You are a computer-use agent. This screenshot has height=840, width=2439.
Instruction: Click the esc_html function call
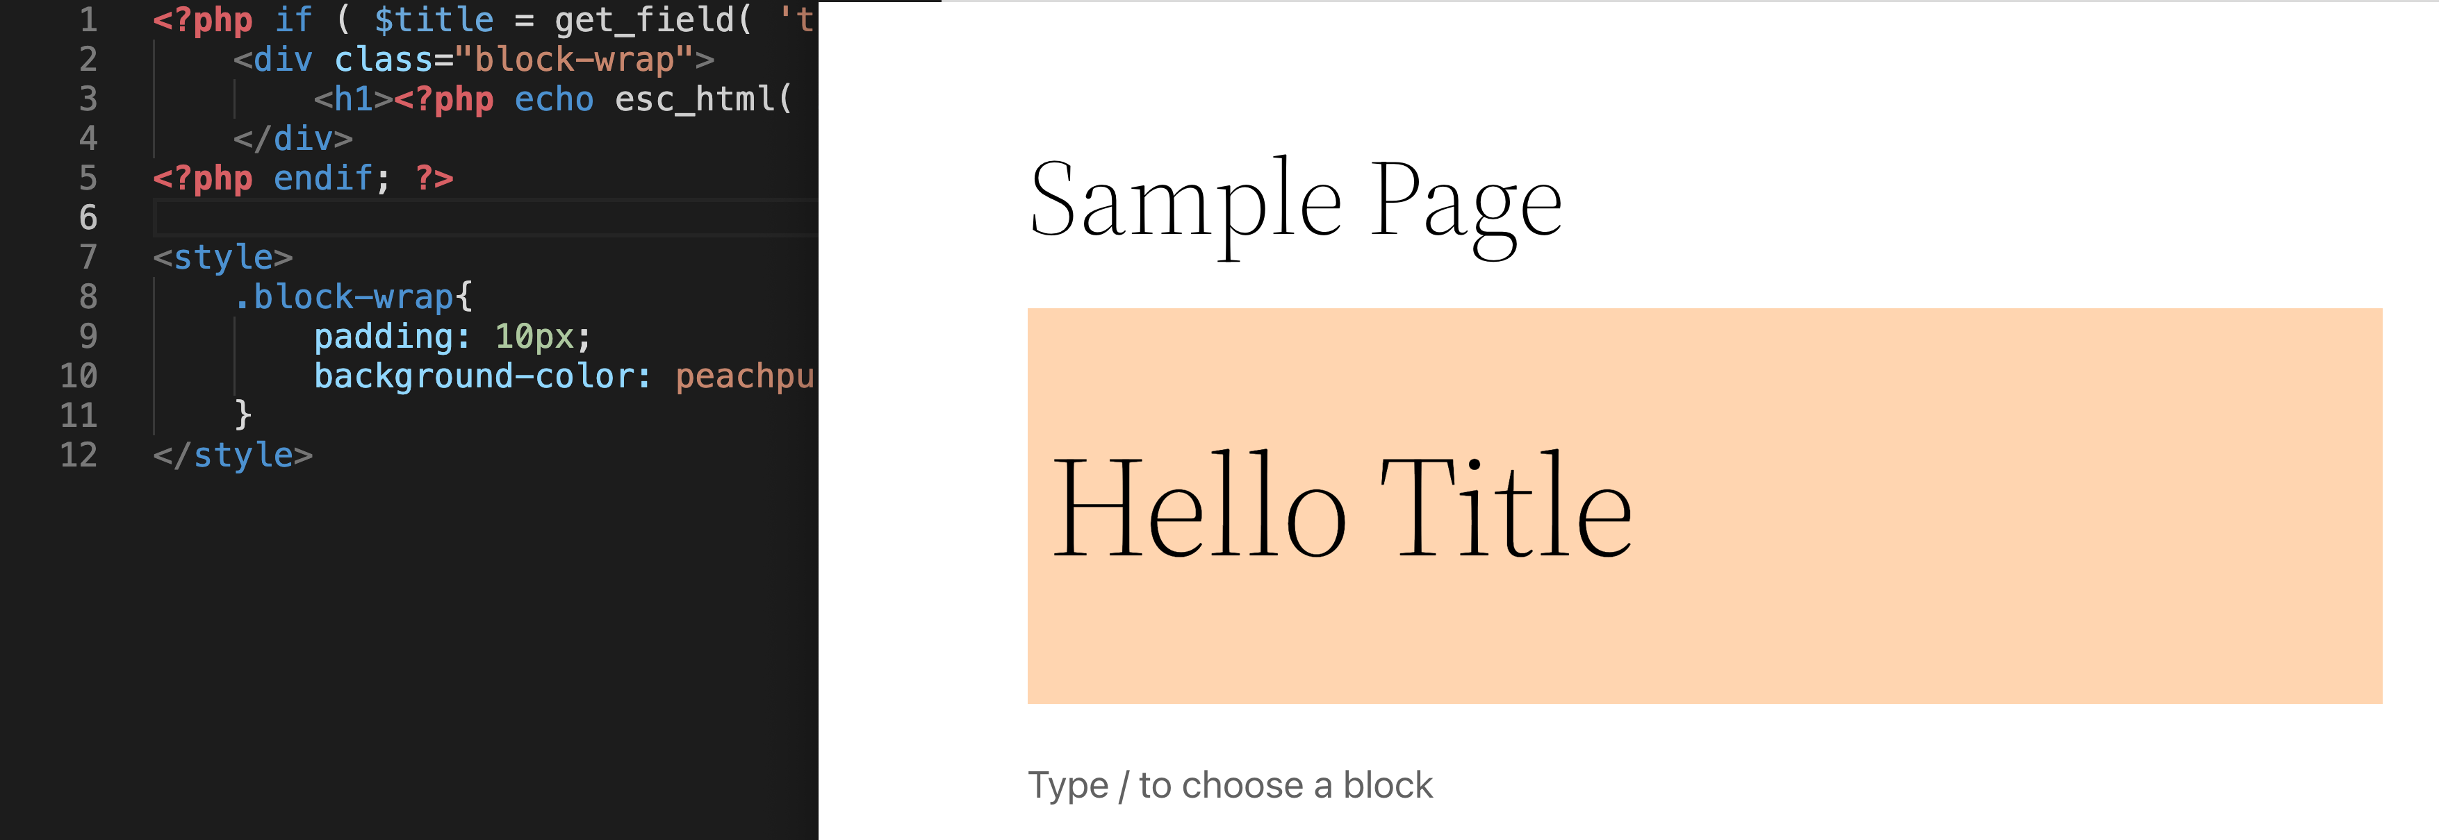[703, 99]
